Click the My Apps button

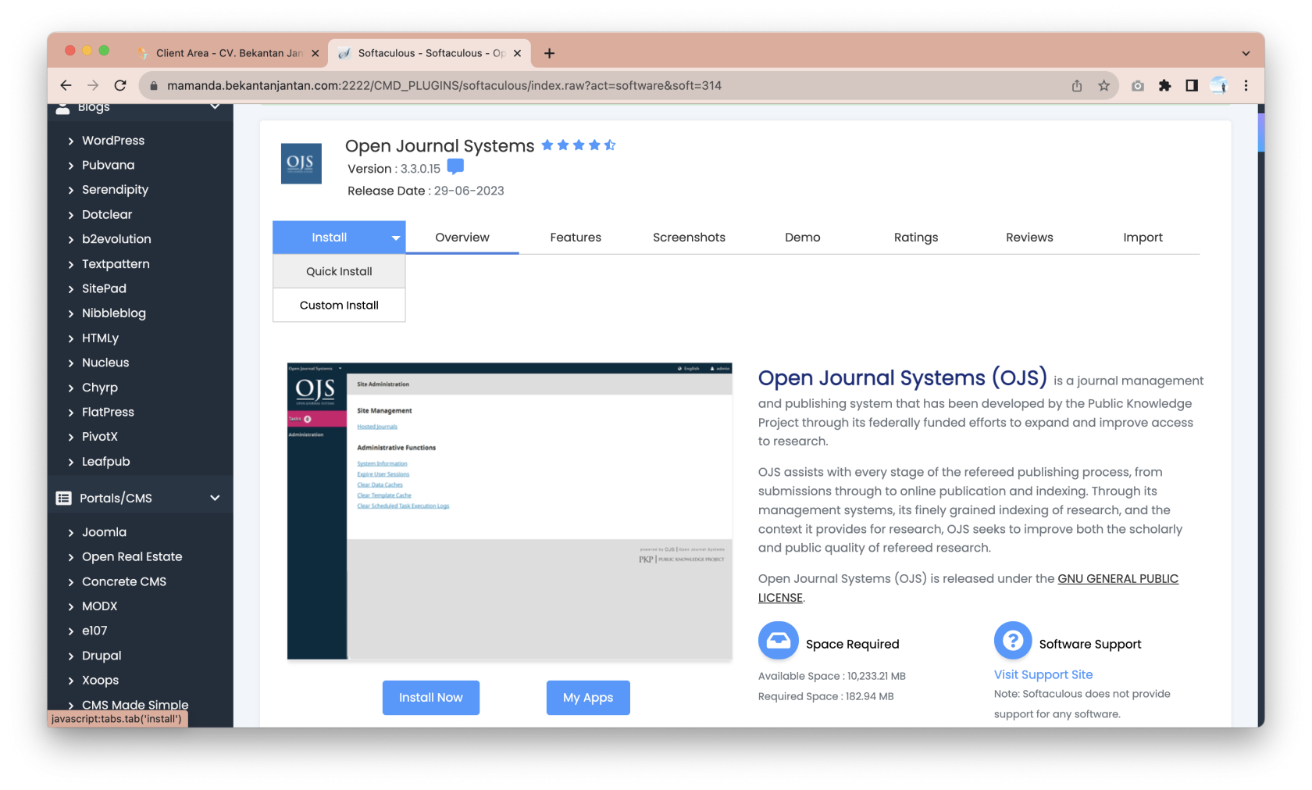point(588,698)
